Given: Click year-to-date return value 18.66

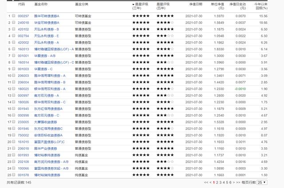Looking at the screenshot, I should [263, 23].
